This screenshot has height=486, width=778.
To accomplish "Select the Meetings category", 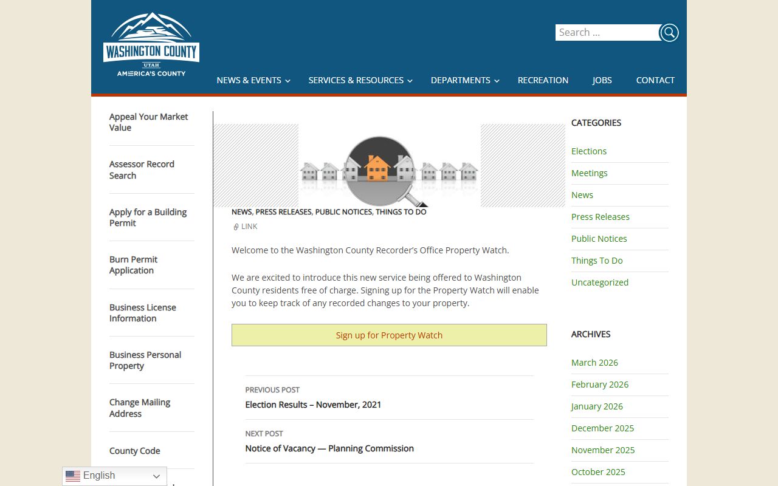I will 590,173.
